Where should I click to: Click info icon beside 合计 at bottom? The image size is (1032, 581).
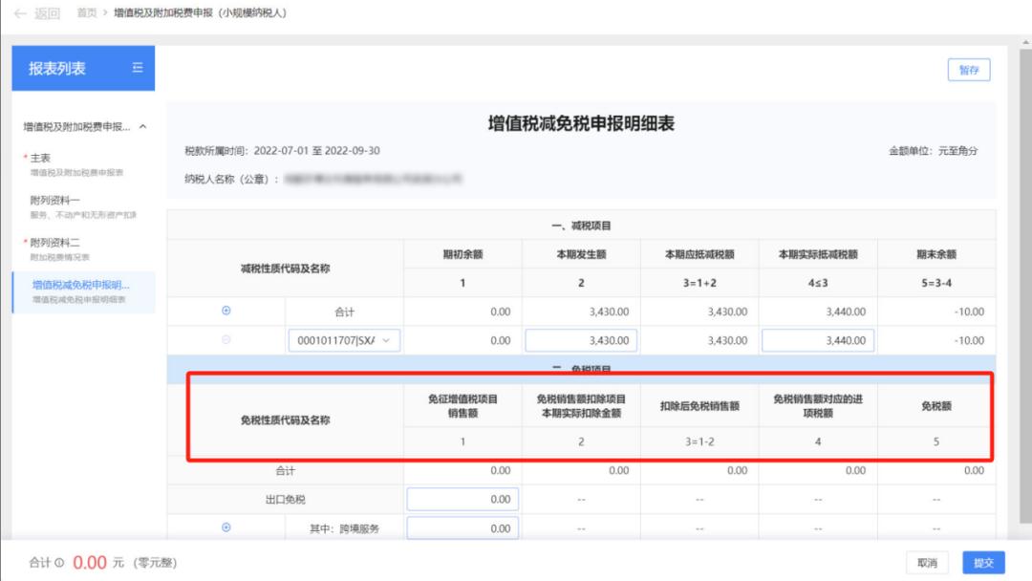[x=59, y=563]
